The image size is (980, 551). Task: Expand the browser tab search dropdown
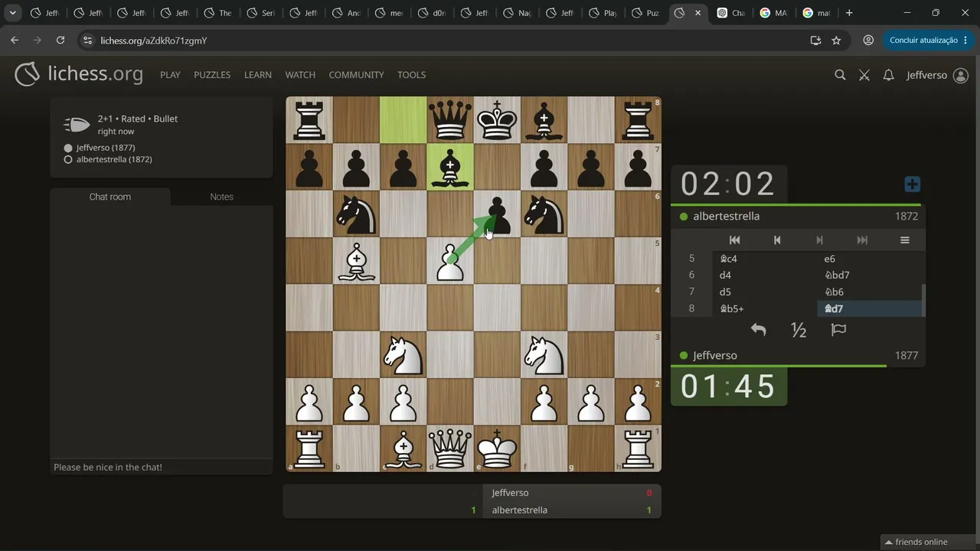point(13,13)
